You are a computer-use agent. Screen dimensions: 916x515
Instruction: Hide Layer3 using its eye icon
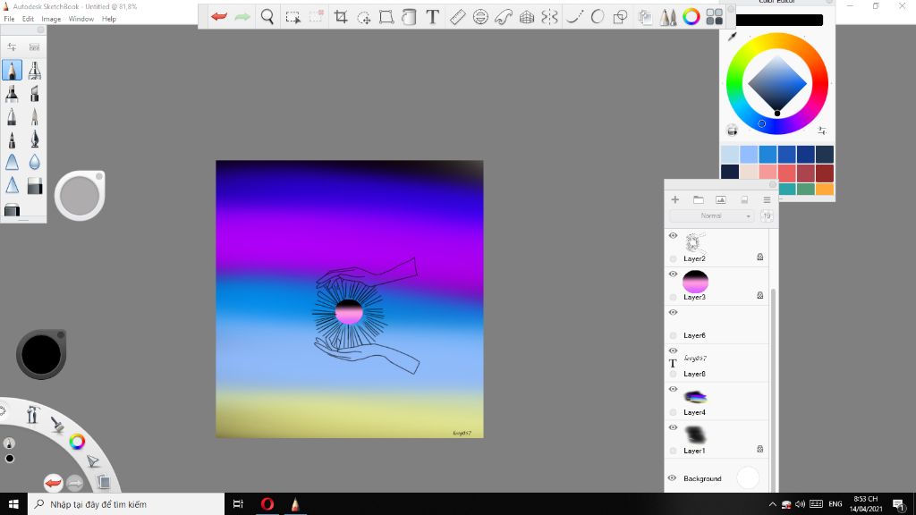[673, 274]
